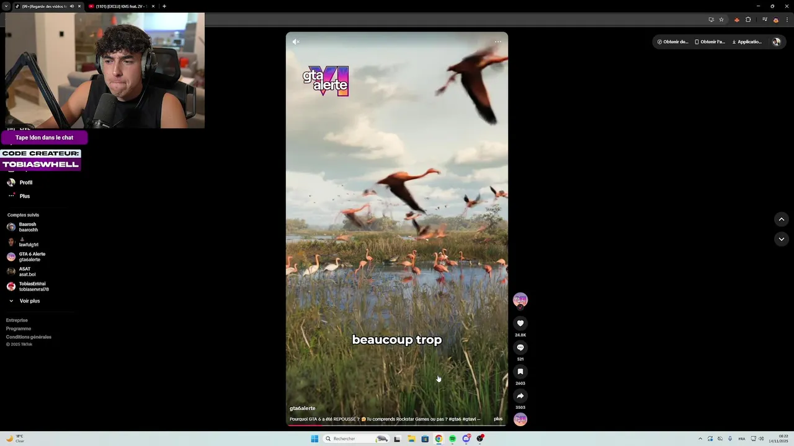The height and width of the screenshot is (446, 794).
Task: Open Spotify from the taskbar
Action: 452,439
